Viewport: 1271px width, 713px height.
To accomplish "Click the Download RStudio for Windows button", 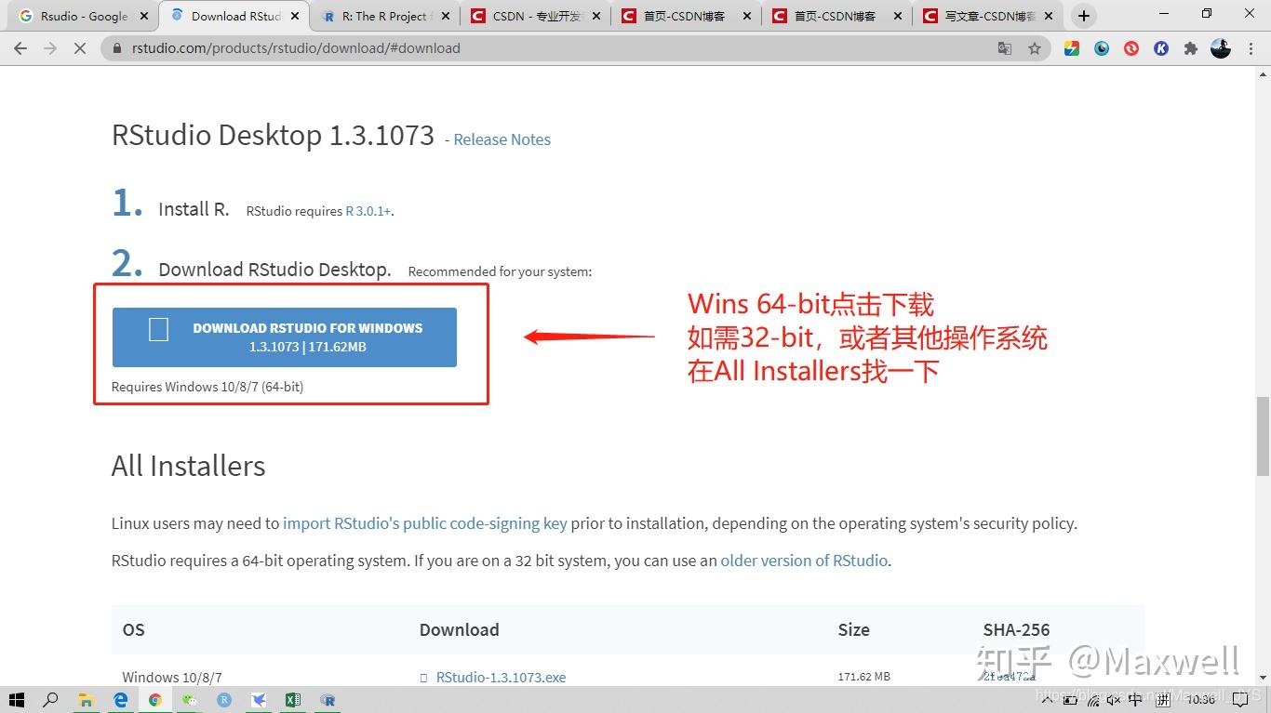I will [284, 337].
